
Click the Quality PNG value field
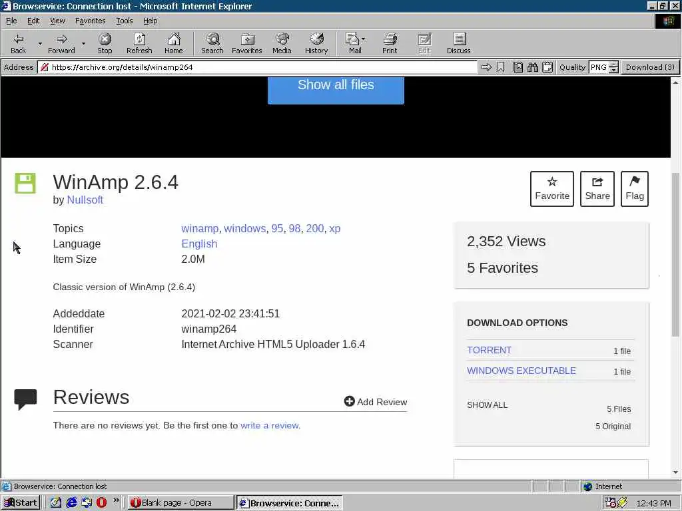(599, 67)
